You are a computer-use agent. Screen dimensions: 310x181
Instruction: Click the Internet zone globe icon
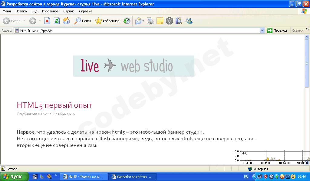[x=250, y=169]
